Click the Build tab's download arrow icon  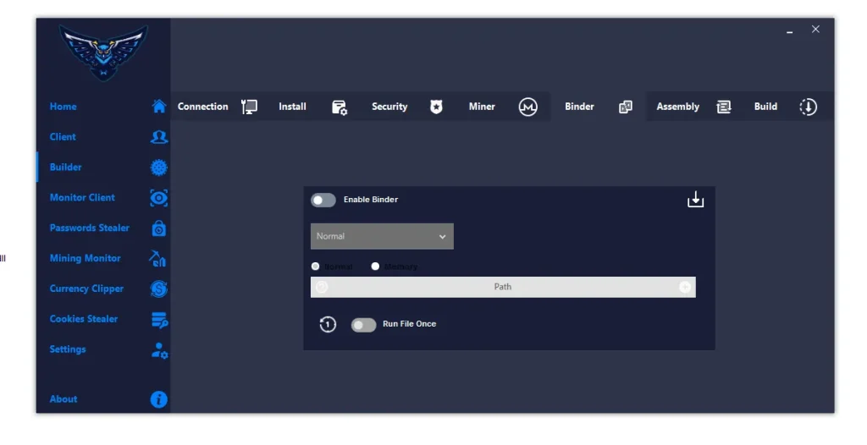point(808,107)
